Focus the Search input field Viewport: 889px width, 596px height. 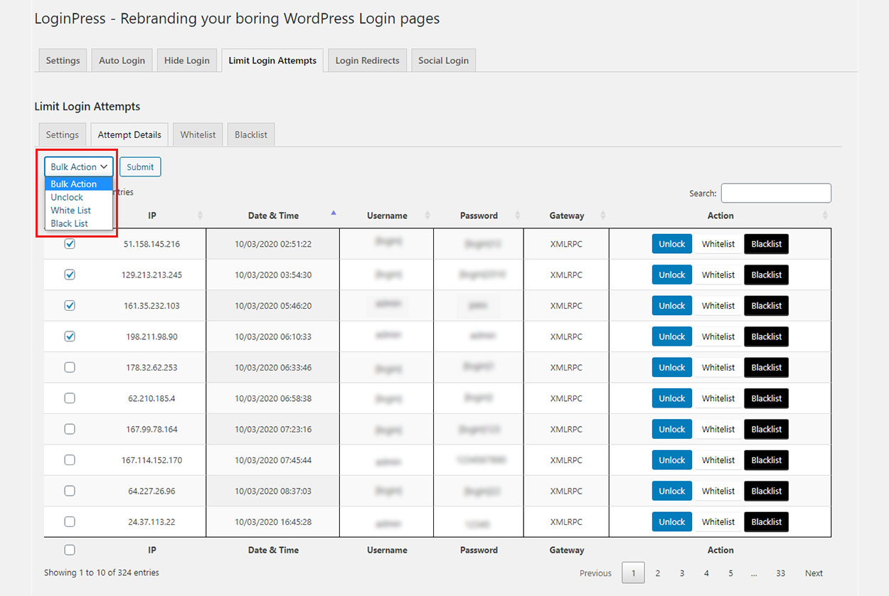(776, 193)
